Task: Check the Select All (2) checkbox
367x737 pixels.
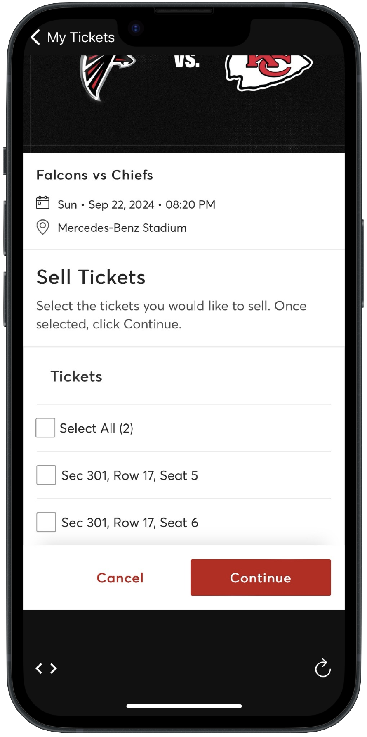Action: (45, 428)
